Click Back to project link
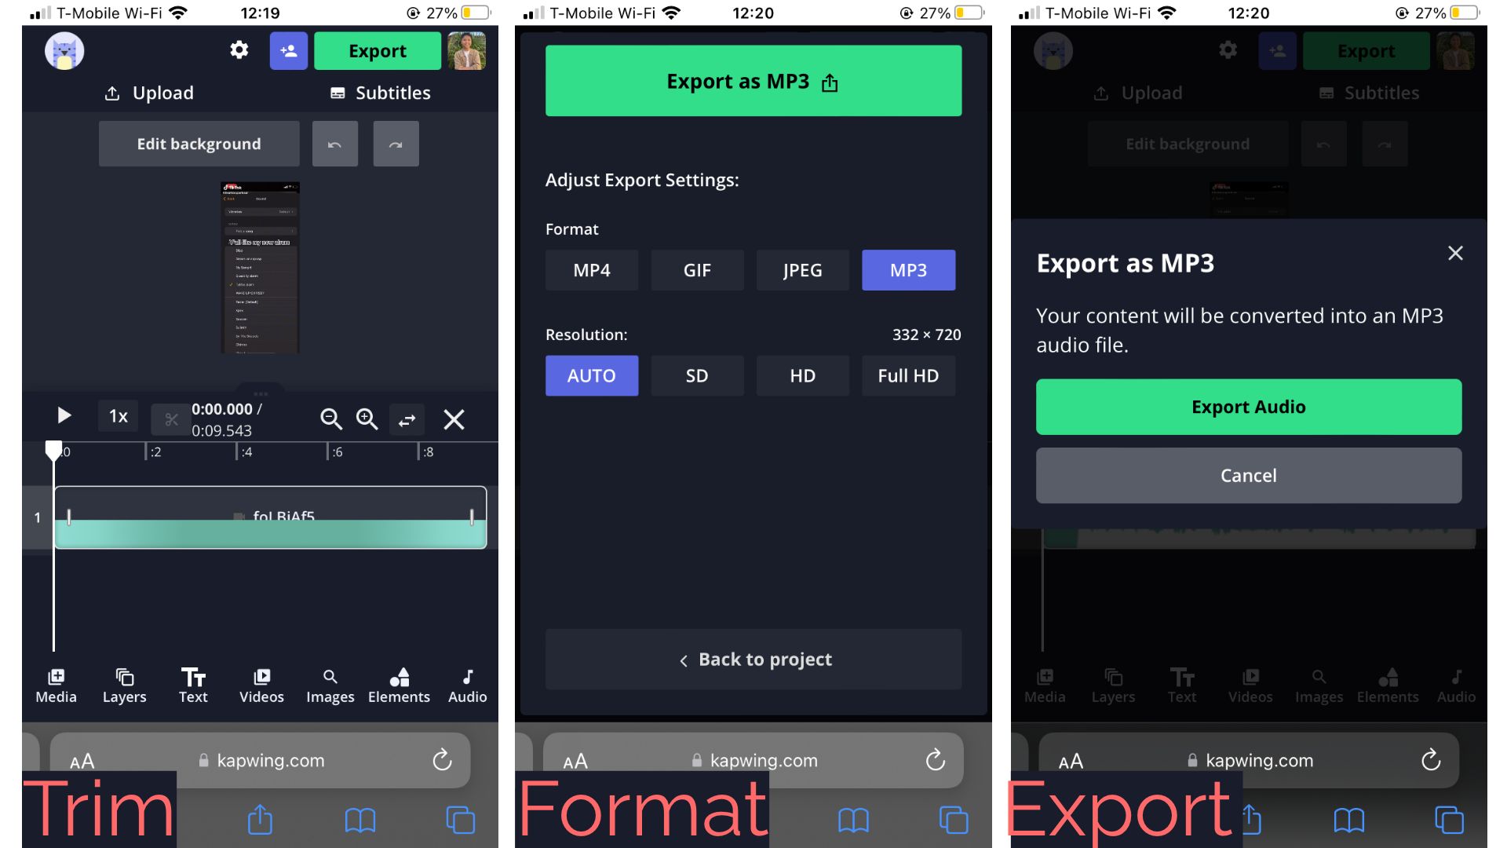 point(753,659)
